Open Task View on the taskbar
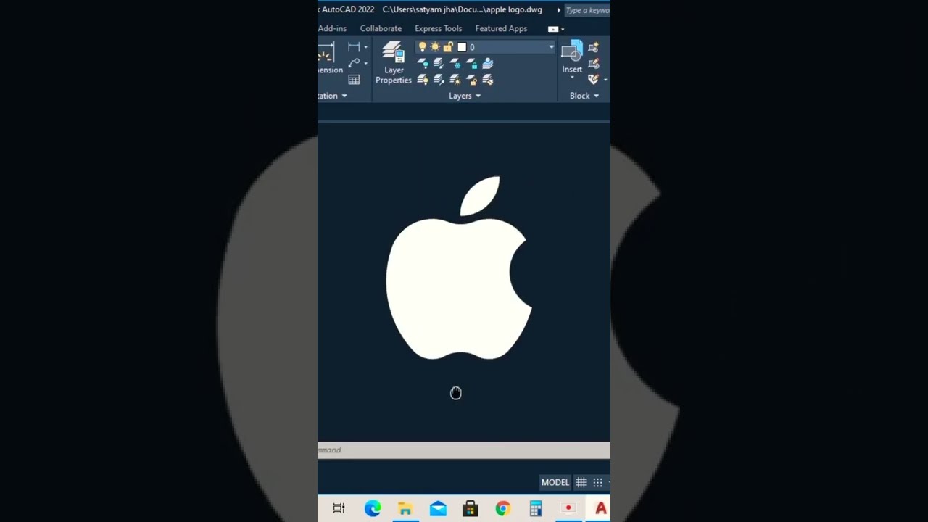Screen dimensions: 928x522 (x=339, y=508)
